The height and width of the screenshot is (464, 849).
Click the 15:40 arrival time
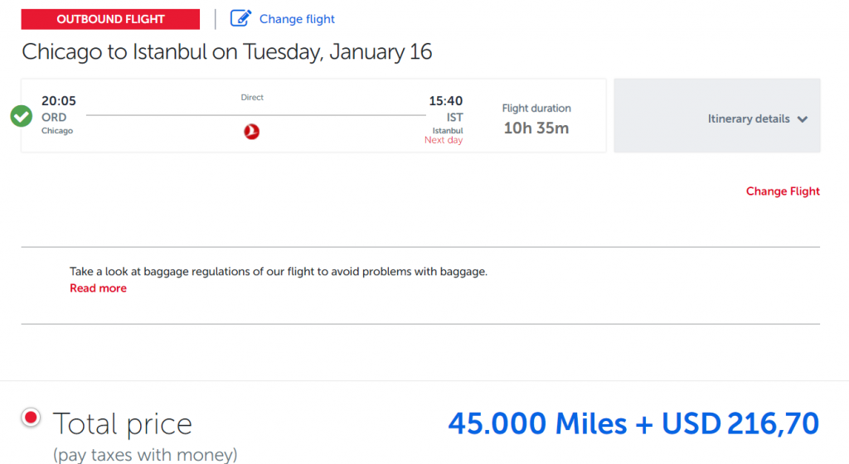point(445,101)
